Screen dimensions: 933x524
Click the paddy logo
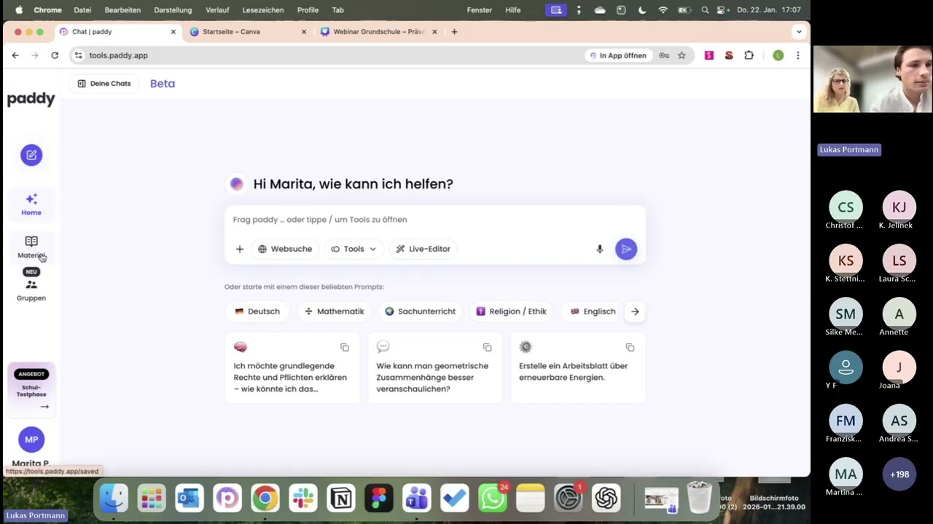pyautogui.click(x=31, y=99)
